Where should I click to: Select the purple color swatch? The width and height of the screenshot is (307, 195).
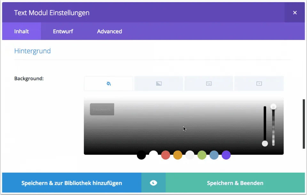coord(226,155)
